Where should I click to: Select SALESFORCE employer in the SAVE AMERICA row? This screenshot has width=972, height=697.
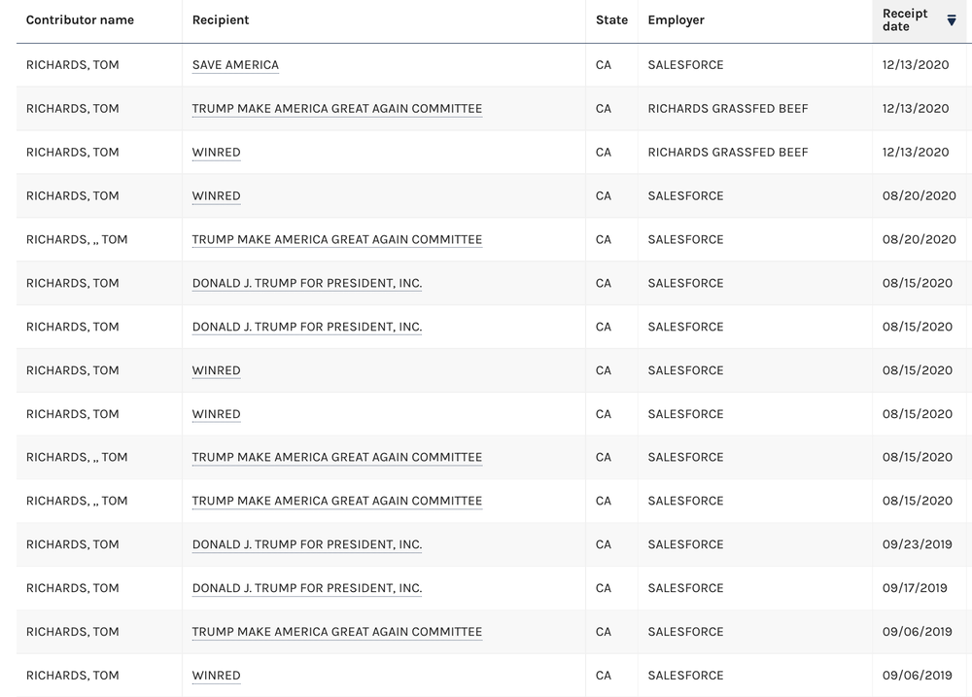(x=685, y=65)
